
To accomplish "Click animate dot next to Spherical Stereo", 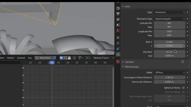I will [187, 88].
